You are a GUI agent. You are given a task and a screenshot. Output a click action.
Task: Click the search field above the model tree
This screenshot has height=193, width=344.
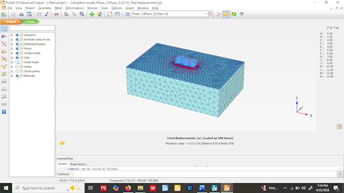pos(32,28)
